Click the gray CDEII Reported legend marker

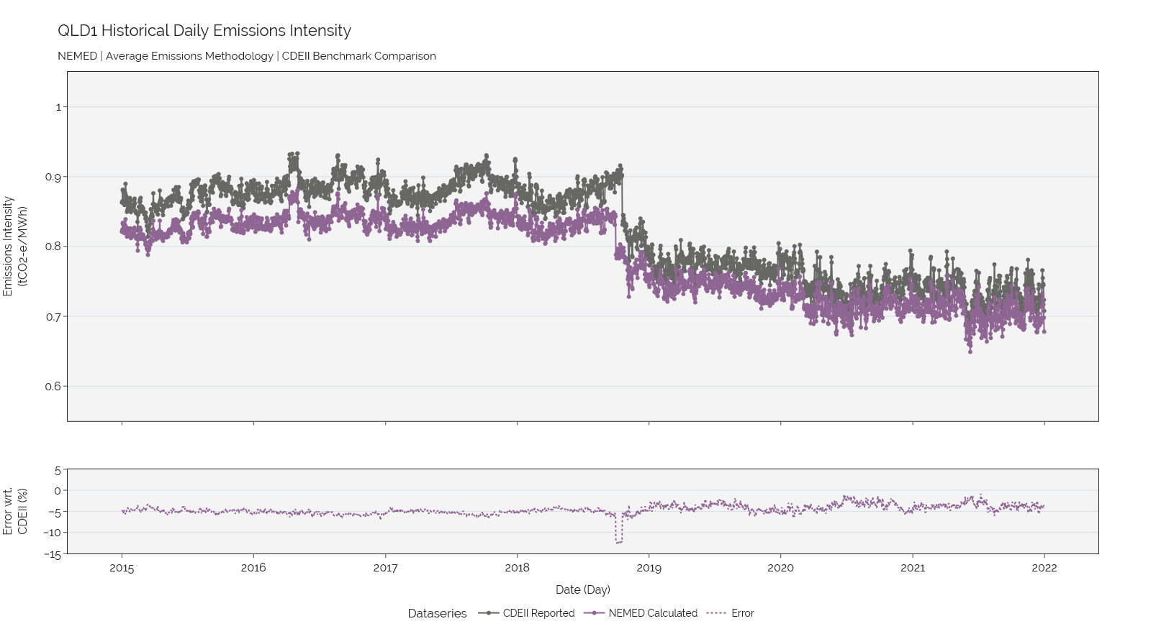(489, 613)
